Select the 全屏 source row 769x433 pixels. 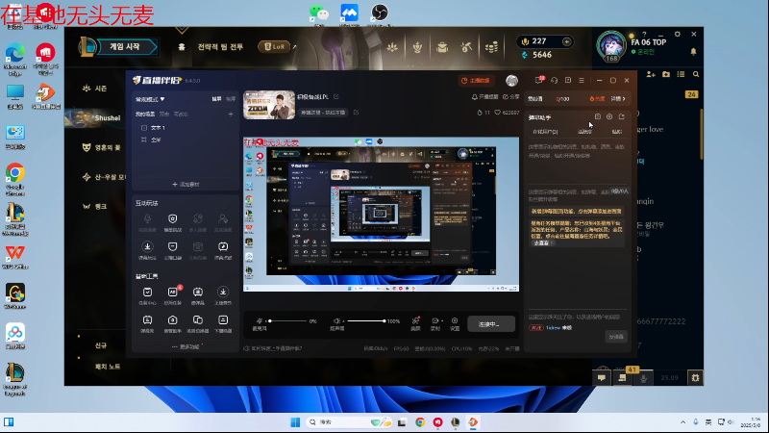(185, 140)
